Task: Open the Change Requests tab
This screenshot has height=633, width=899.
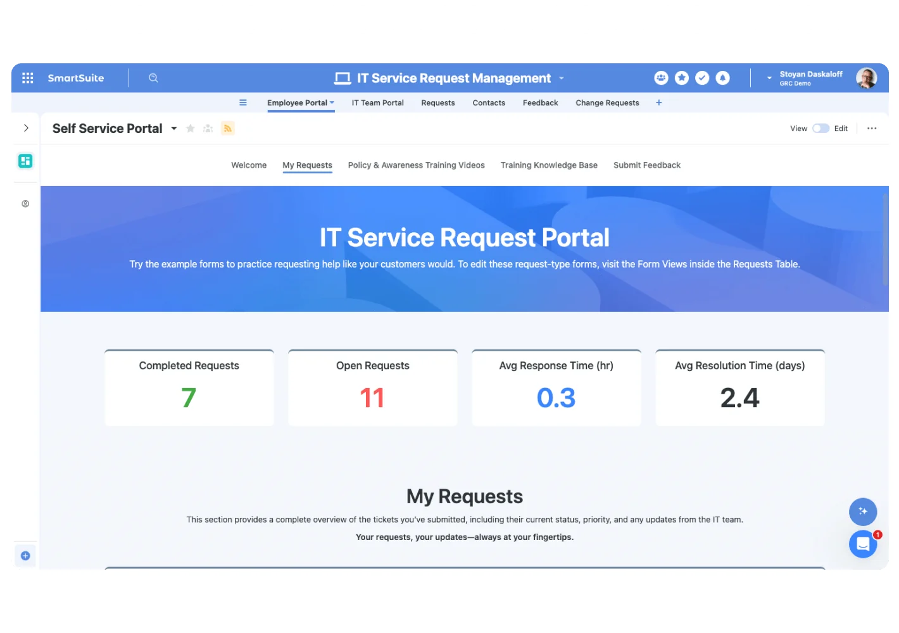Action: coord(607,103)
